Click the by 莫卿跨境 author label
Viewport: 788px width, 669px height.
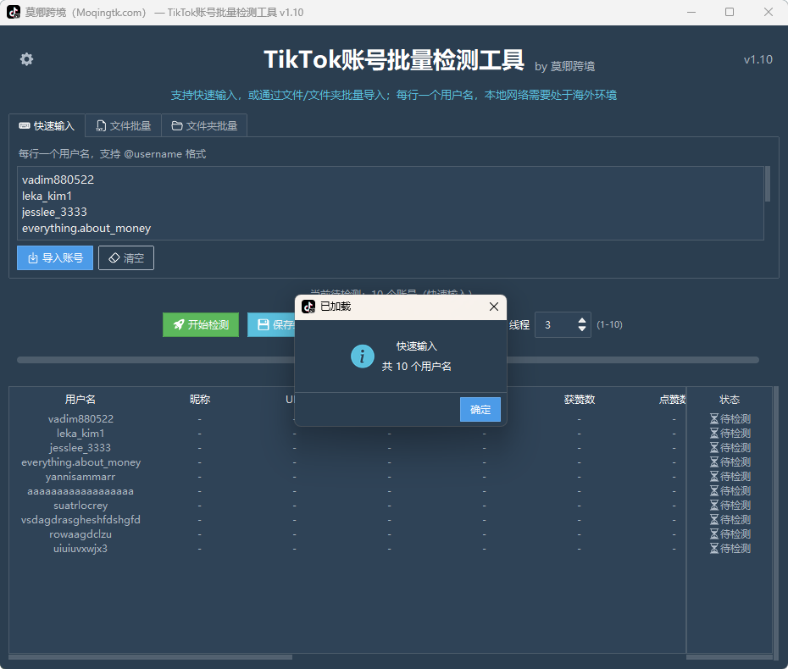pos(564,66)
